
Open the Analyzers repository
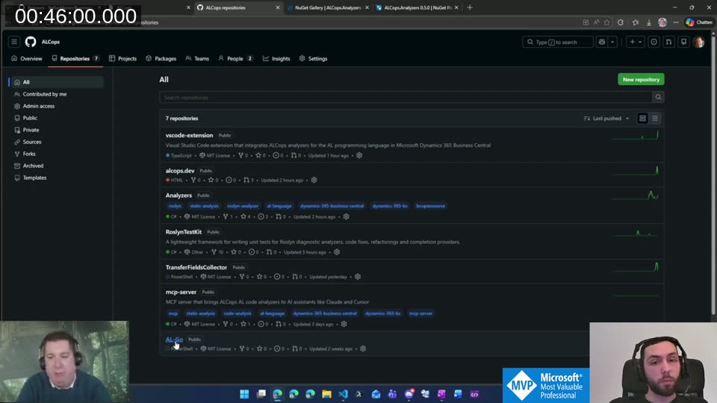click(x=179, y=195)
